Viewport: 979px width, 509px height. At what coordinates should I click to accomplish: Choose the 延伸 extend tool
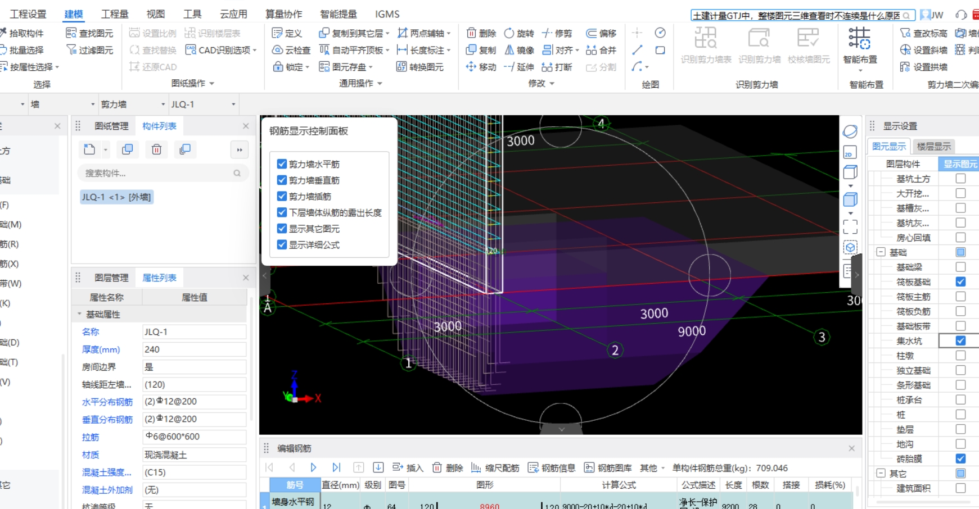click(x=519, y=67)
